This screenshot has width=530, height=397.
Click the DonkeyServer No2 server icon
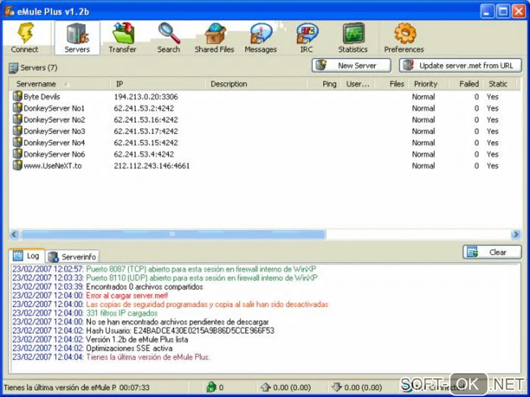(17, 119)
